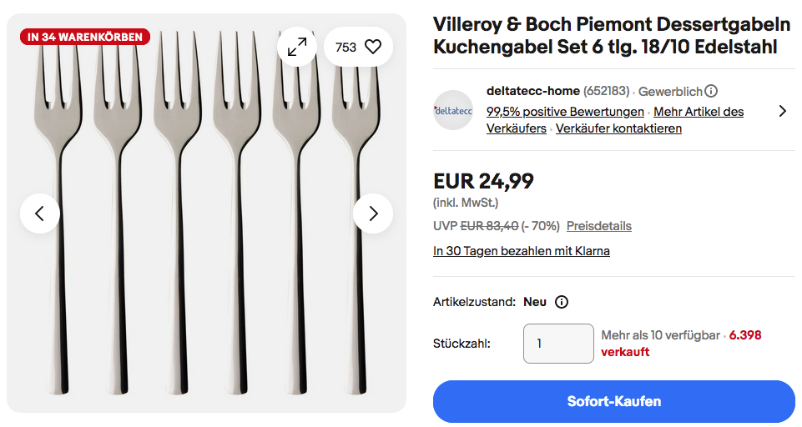Viewport: 802px width, 427px height.
Task: Advance to the next product image
Action: pyautogui.click(x=373, y=213)
